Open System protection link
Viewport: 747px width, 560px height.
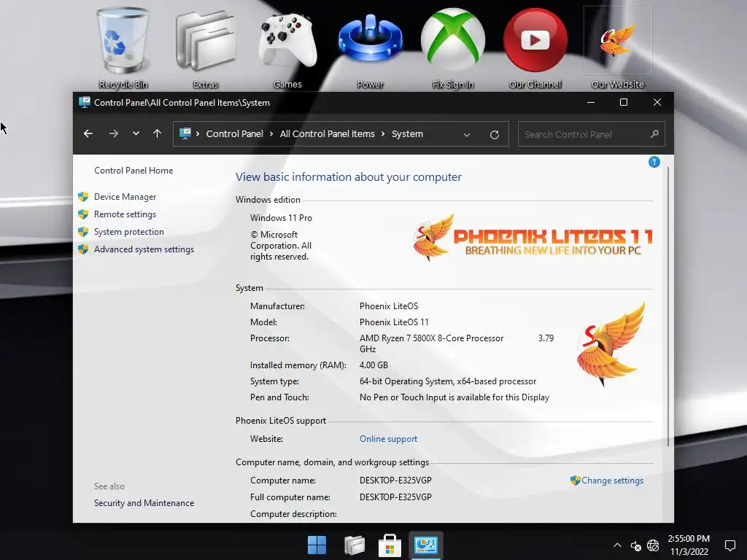[128, 232]
